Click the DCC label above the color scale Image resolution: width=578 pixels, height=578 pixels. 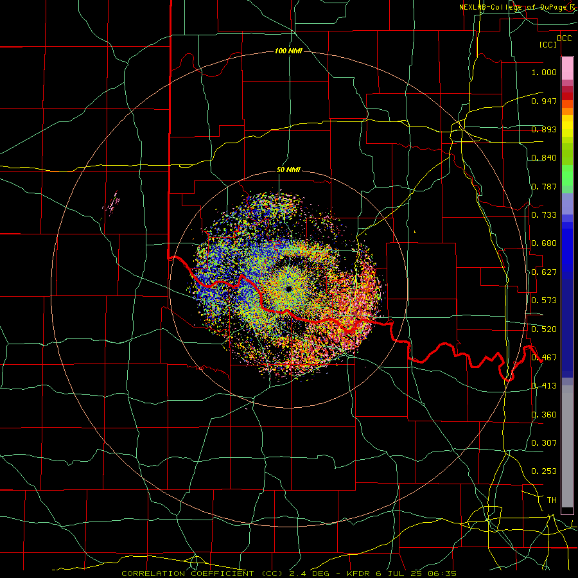(x=564, y=39)
